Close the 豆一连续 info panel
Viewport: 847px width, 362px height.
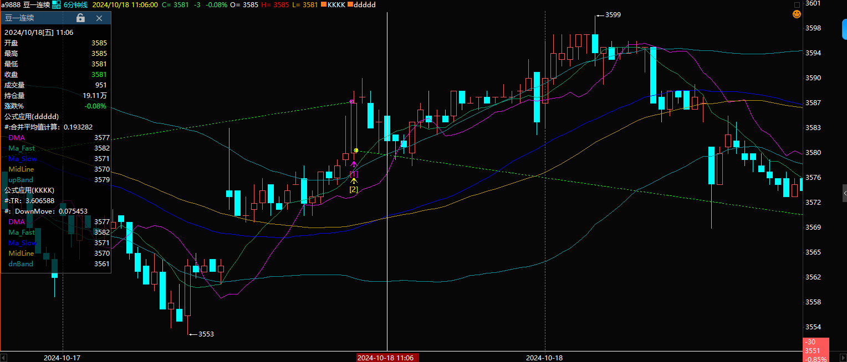99,18
